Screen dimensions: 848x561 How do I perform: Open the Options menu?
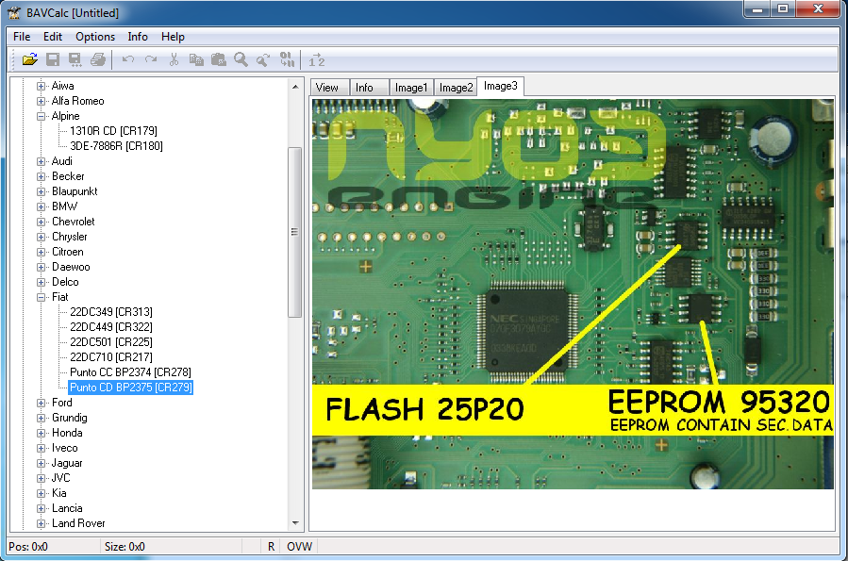94,37
